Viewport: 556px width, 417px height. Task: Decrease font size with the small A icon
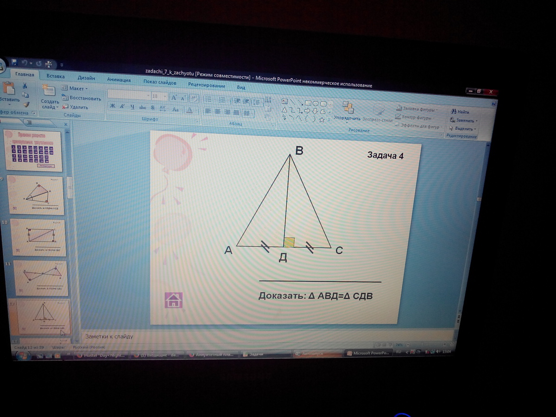(x=183, y=98)
